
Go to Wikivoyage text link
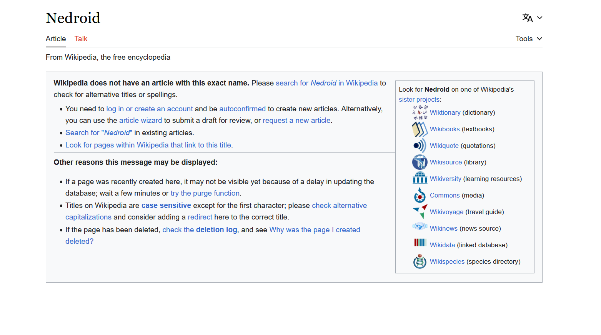pyautogui.click(x=446, y=212)
